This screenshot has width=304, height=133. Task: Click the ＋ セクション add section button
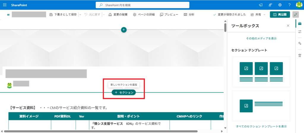[x=124, y=93]
